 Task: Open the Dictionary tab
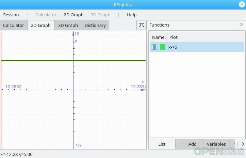(x=95, y=25)
